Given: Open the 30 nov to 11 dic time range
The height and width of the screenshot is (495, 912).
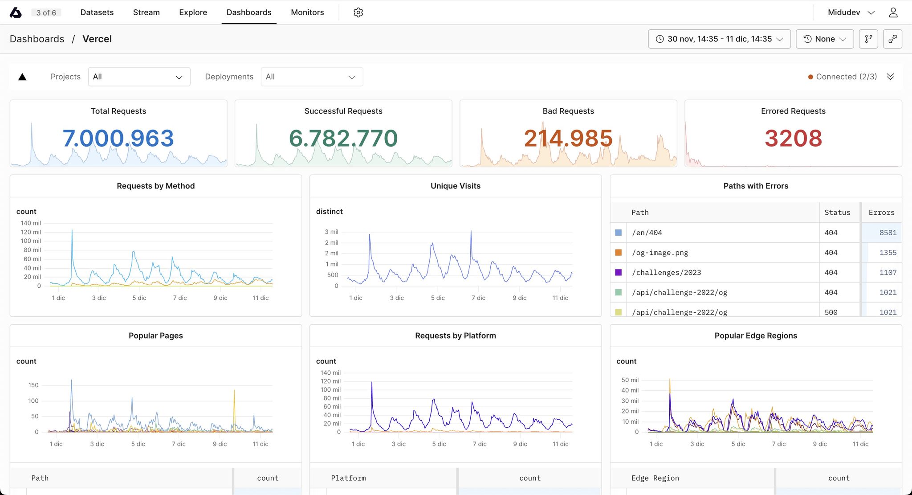Looking at the screenshot, I should point(719,39).
